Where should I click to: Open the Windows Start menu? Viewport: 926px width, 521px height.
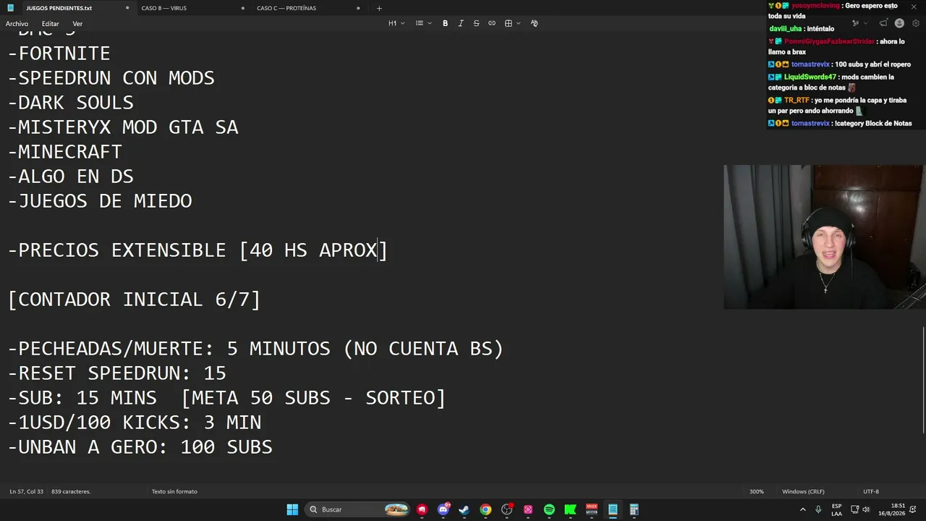292,509
